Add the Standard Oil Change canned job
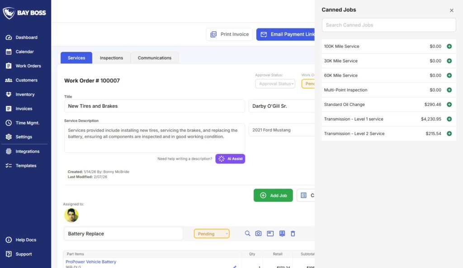This screenshot has width=463, height=268. (449, 105)
